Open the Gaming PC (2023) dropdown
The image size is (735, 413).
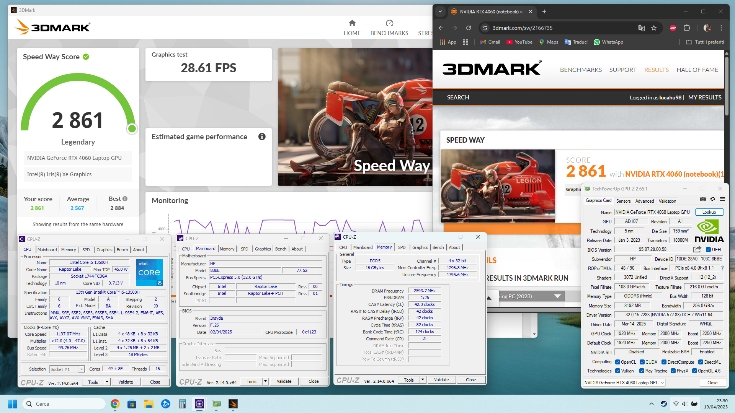tap(557, 296)
